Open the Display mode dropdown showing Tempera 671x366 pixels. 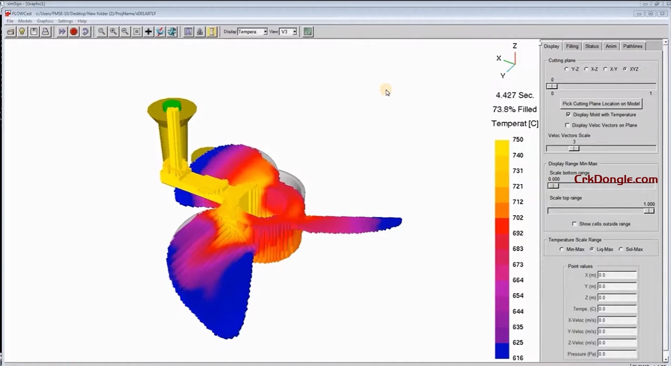click(x=266, y=31)
